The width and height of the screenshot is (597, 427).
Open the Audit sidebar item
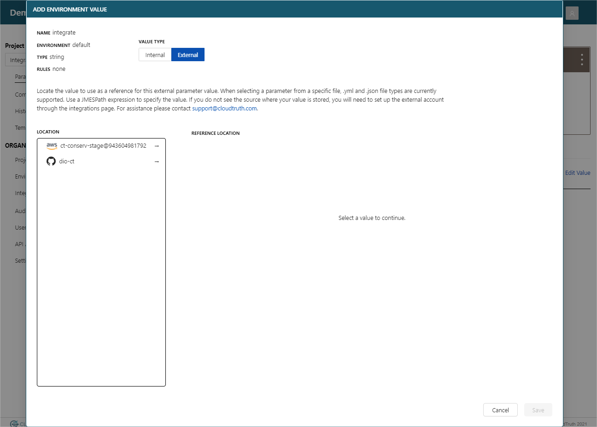click(20, 211)
